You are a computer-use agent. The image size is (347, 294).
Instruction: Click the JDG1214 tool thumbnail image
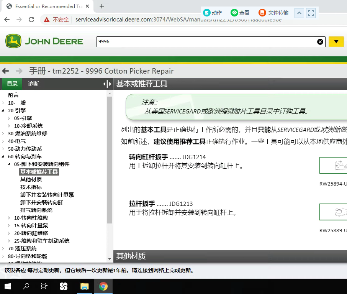tap(334, 165)
